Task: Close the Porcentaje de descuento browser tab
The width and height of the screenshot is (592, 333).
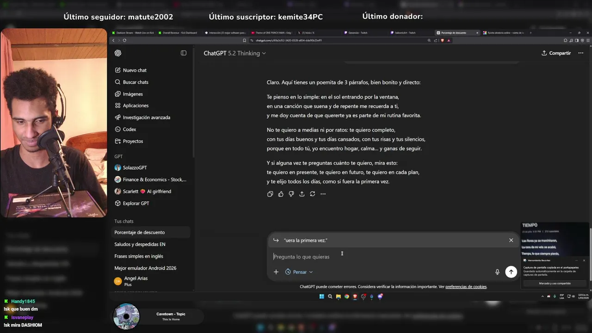Action: 477,33
